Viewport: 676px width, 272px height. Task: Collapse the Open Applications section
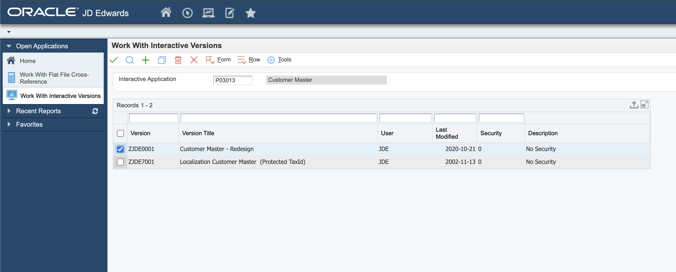(x=9, y=46)
